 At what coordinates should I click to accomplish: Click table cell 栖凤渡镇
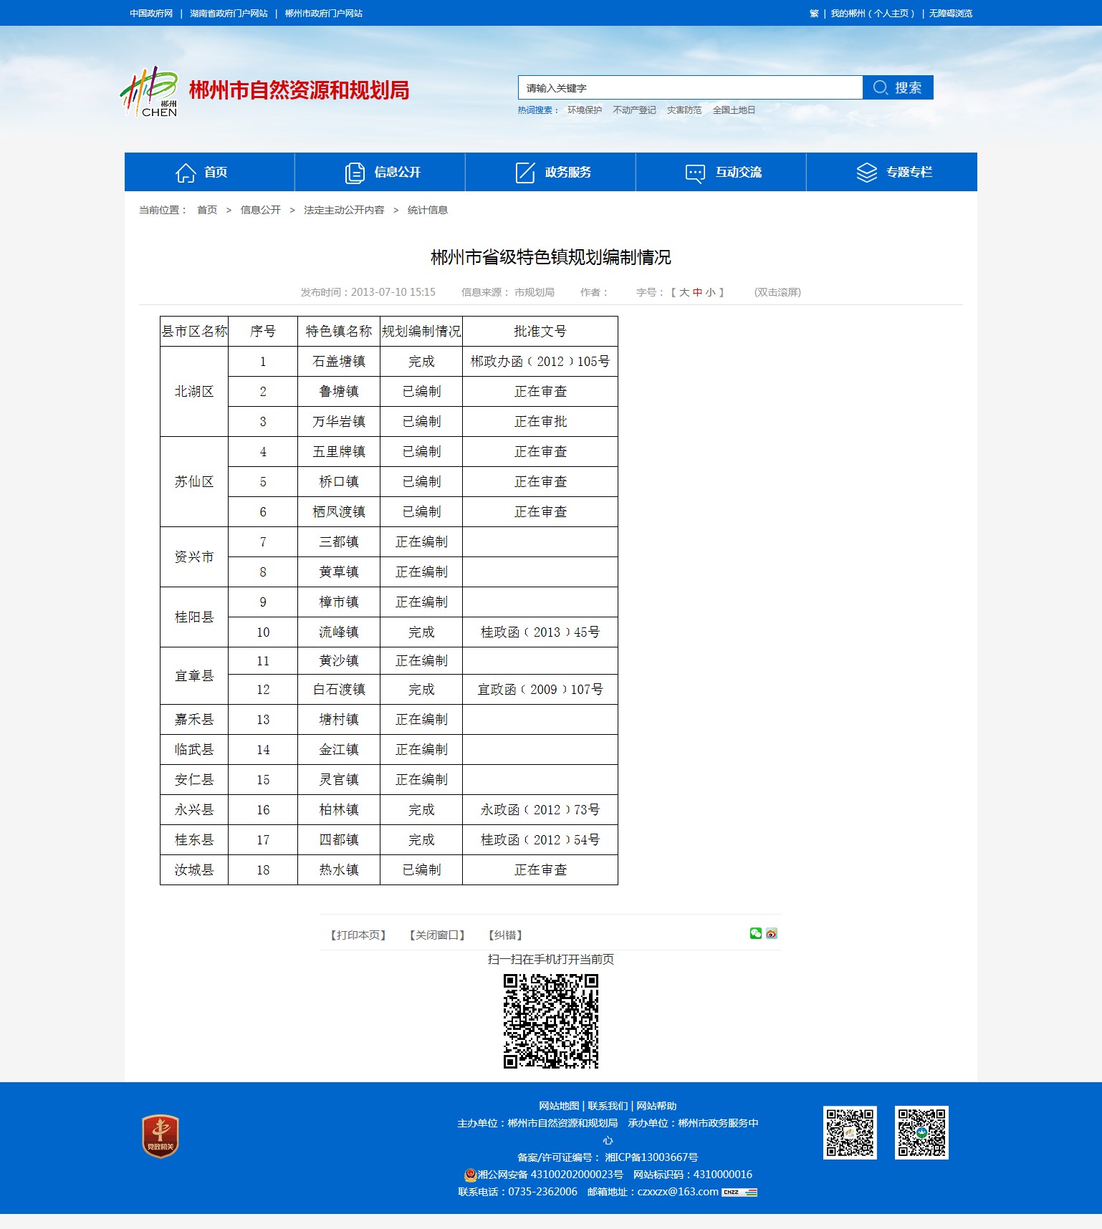click(339, 512)
